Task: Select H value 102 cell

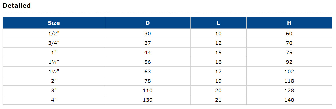Action: [289, 71]
